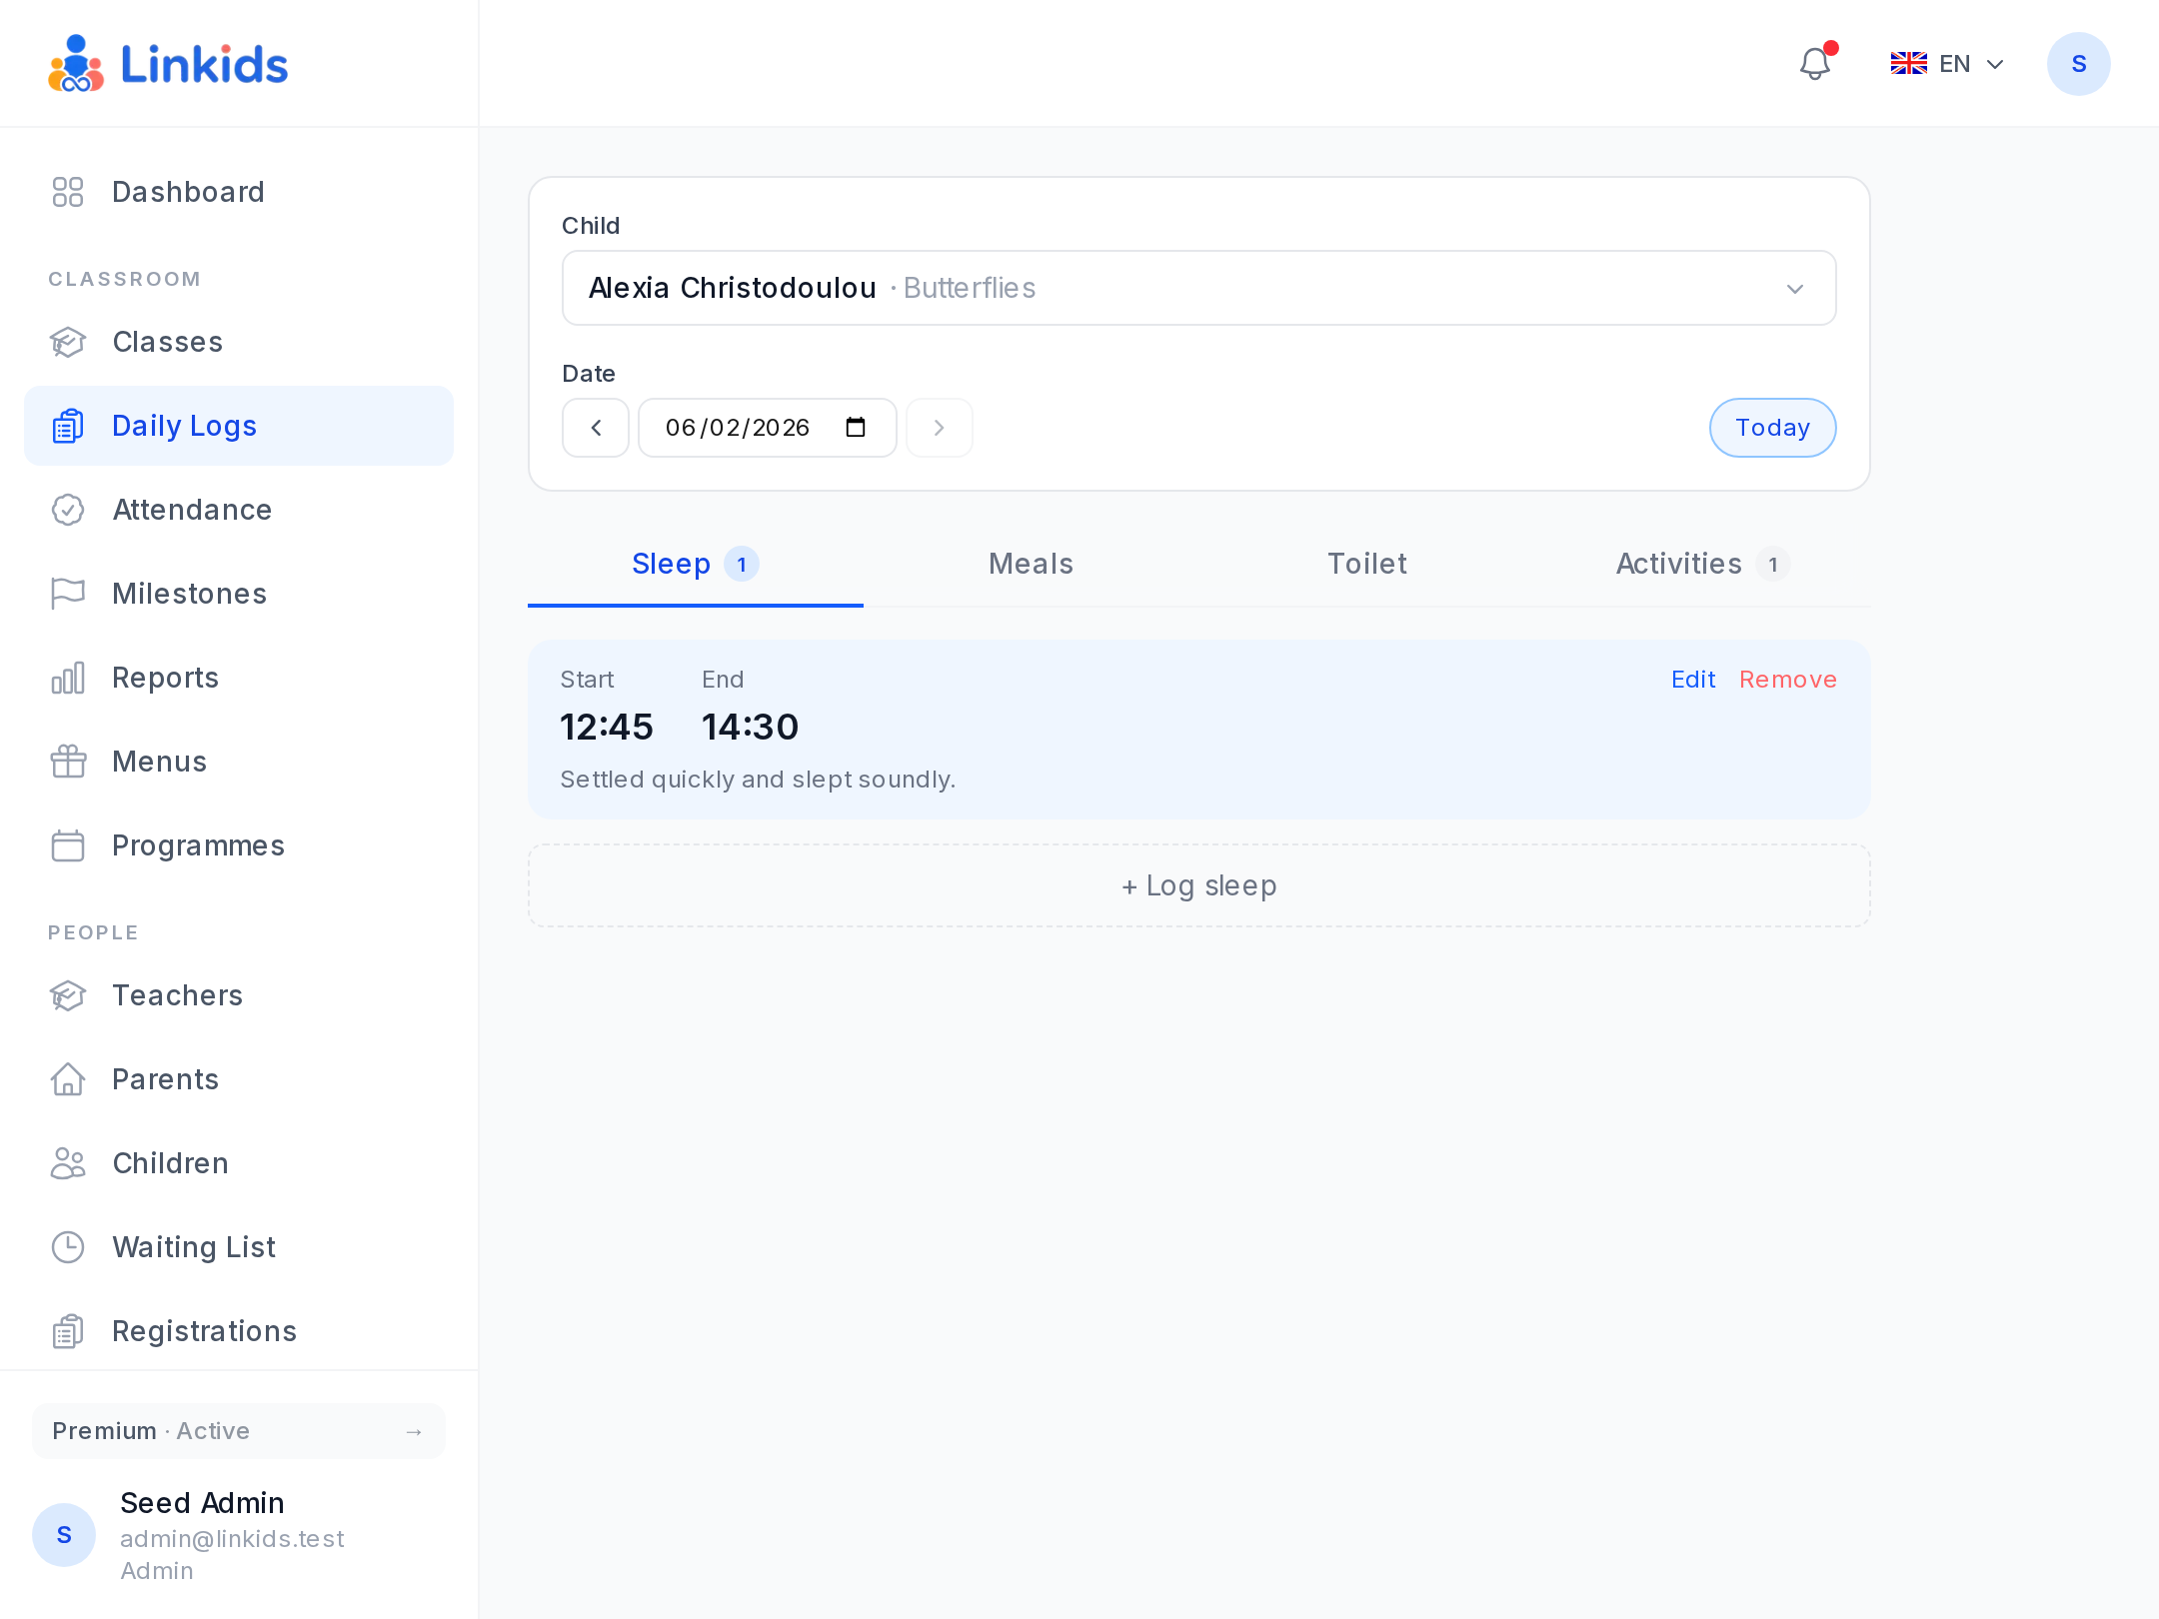Click the Teachers cap icon

pos(68,995)
